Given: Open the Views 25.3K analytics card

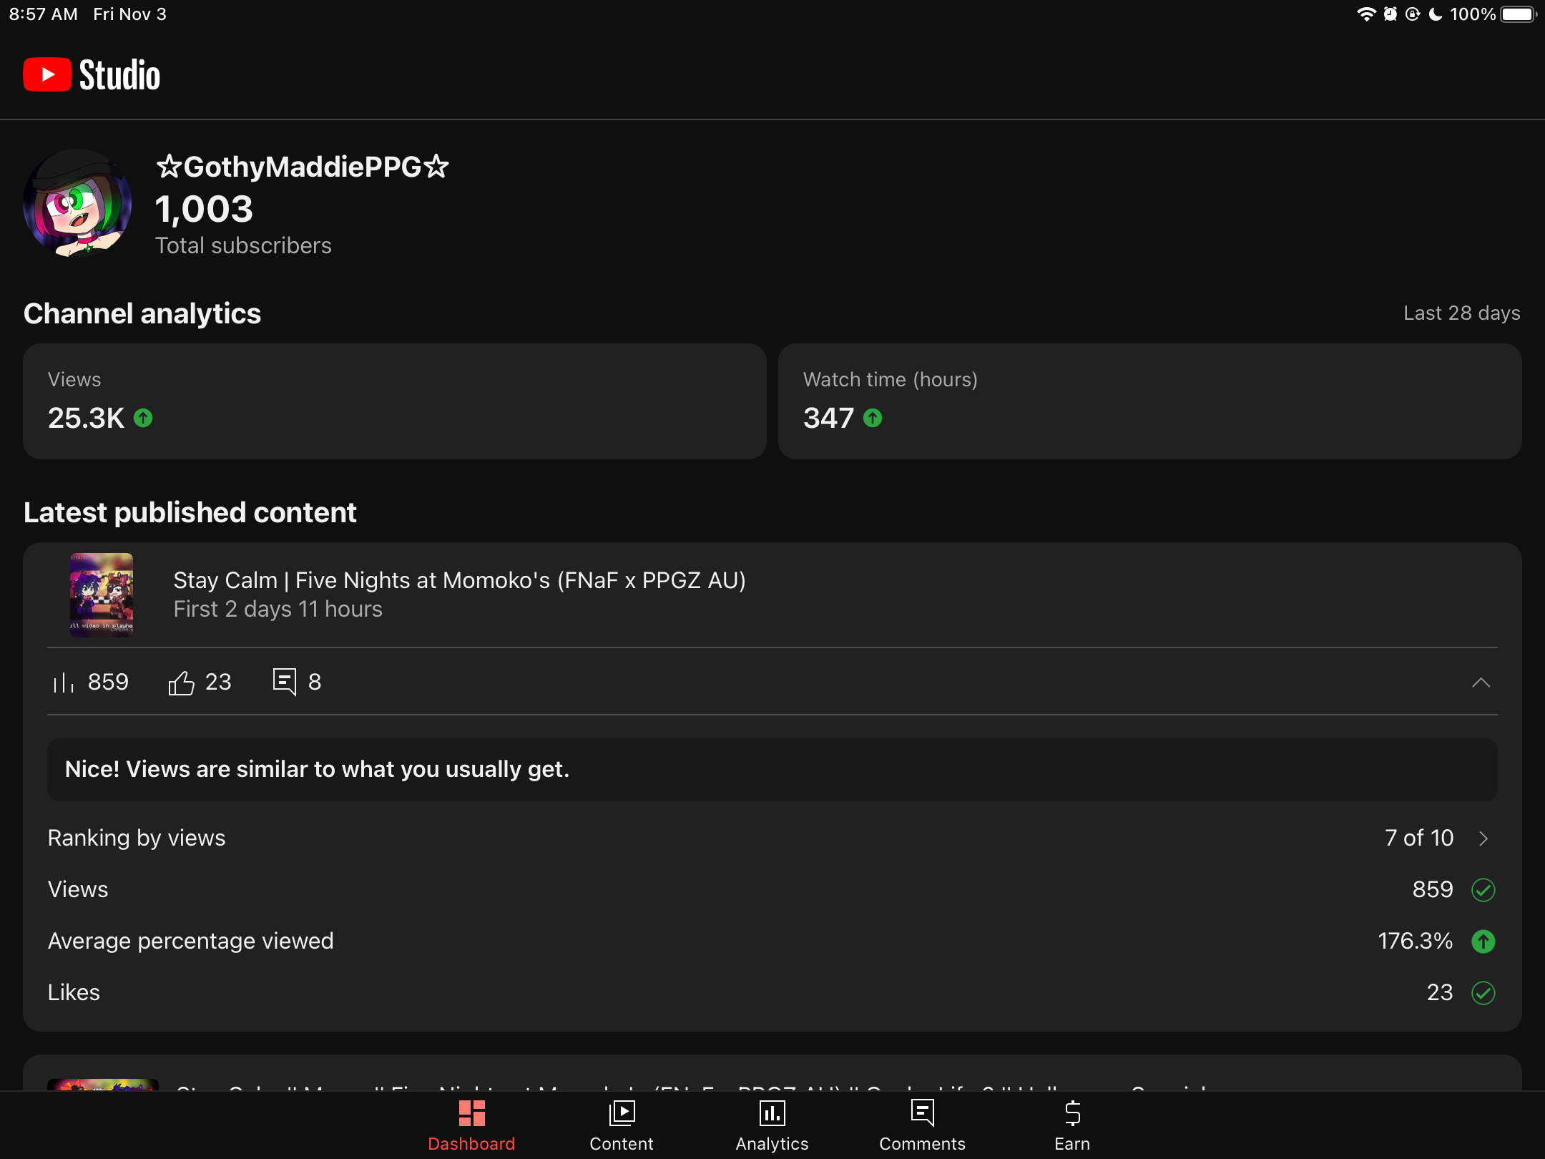Looking at the screenshot, I should tap(394, 401).
